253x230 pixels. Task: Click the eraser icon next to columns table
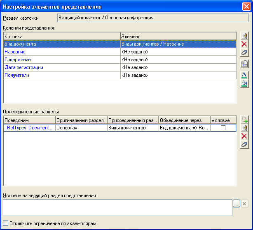point(244,52)
